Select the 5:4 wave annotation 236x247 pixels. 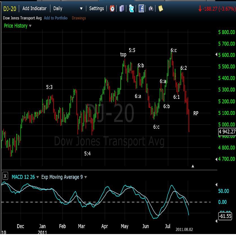click(x=87, y=153)
